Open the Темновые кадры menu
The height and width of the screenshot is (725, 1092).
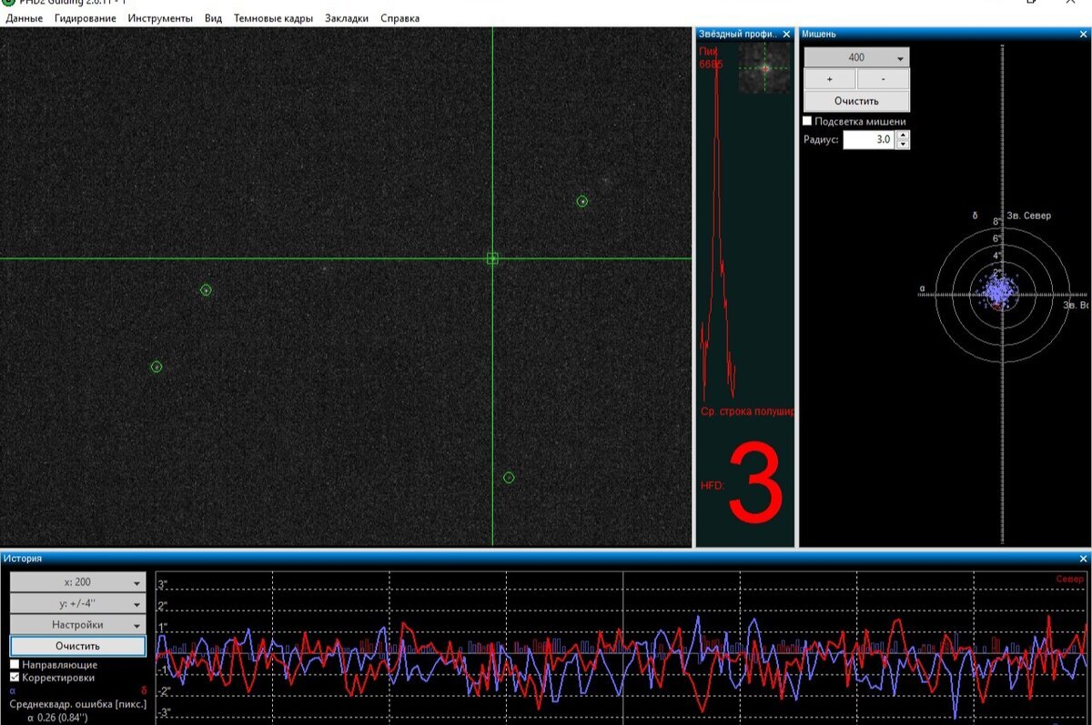point(273,18)
